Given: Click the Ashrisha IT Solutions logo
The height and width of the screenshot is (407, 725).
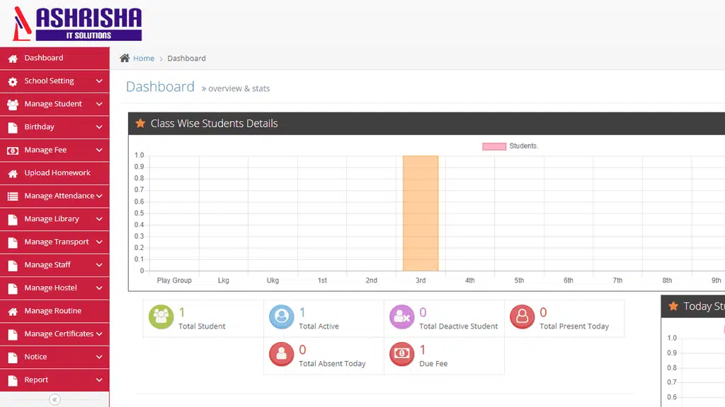Looking at the screenshot, I should (76, 23).
